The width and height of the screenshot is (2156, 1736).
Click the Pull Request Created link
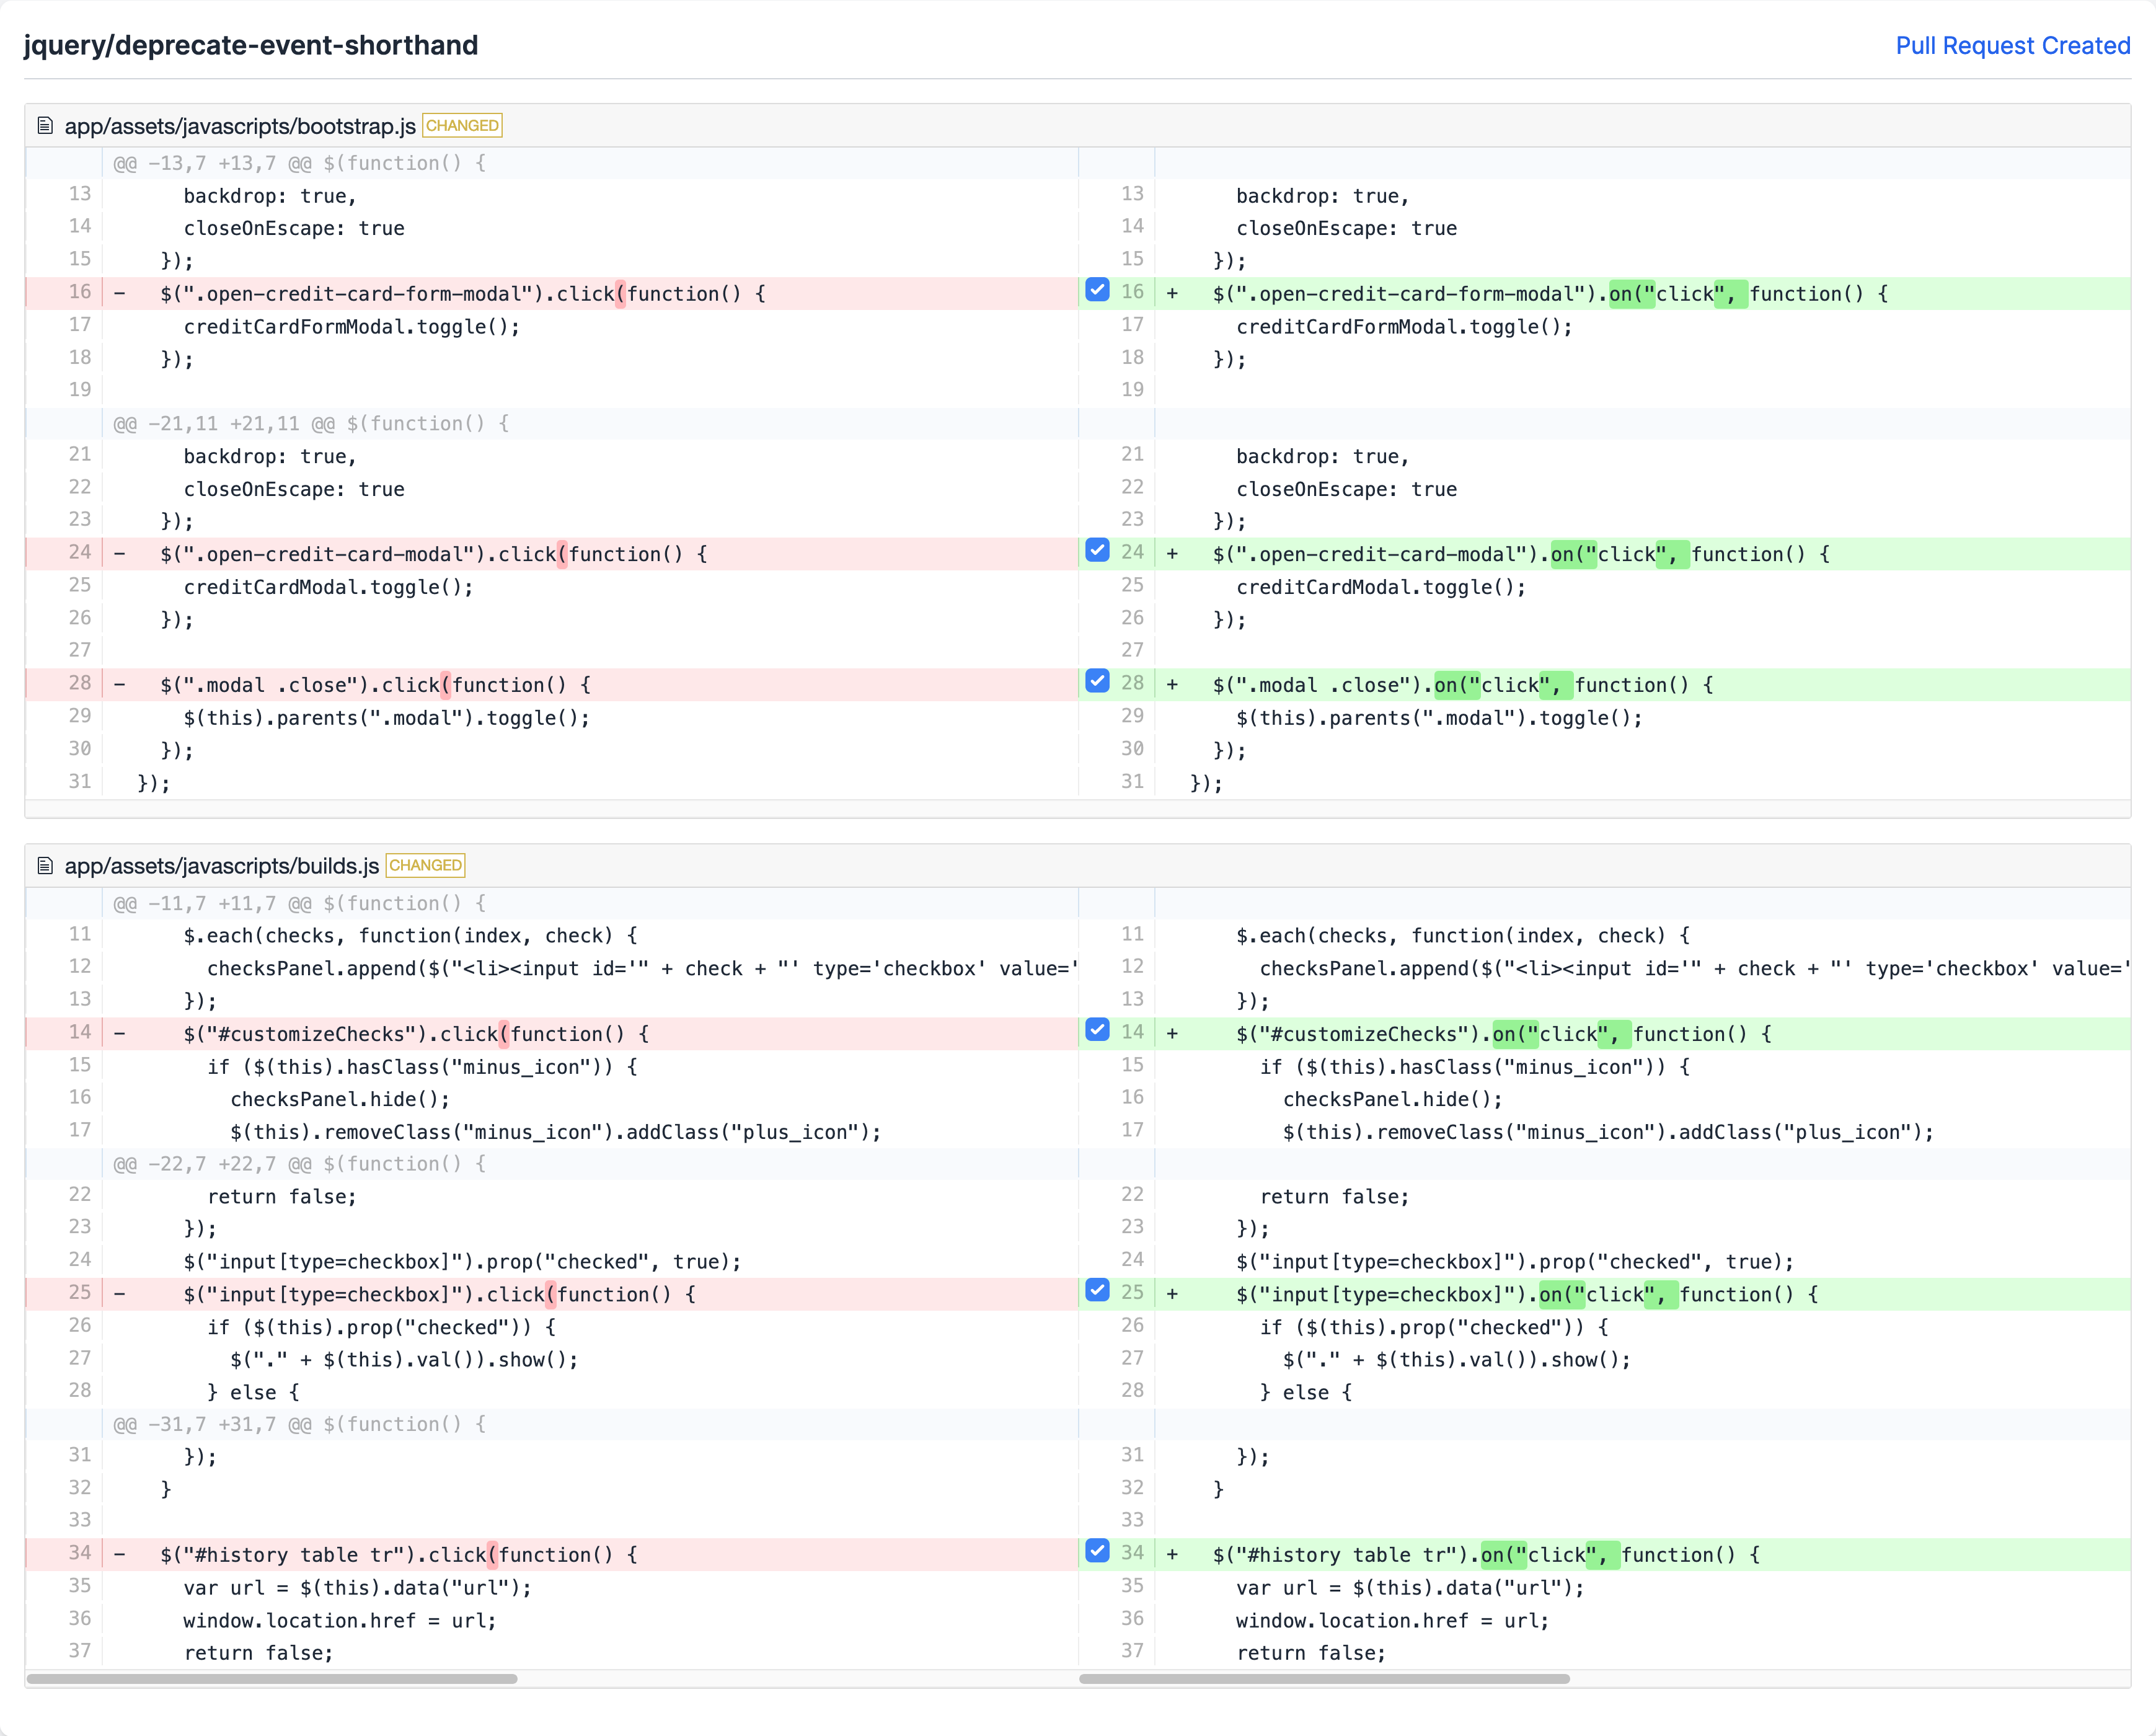2012,46
